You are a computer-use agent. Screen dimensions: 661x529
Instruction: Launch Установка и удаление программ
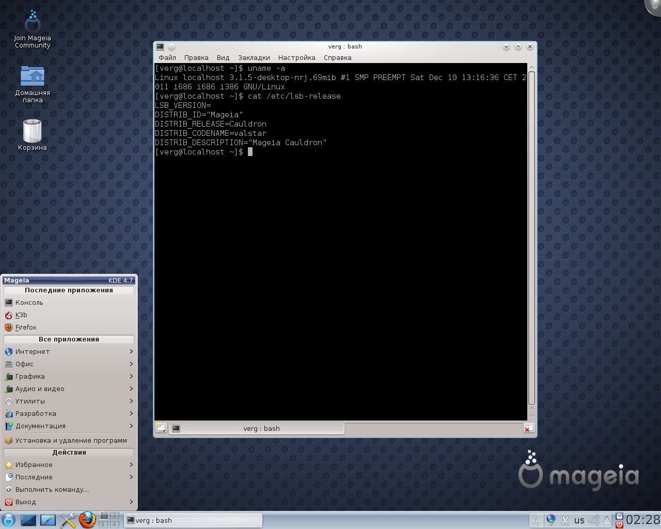(x=71, y=441)
